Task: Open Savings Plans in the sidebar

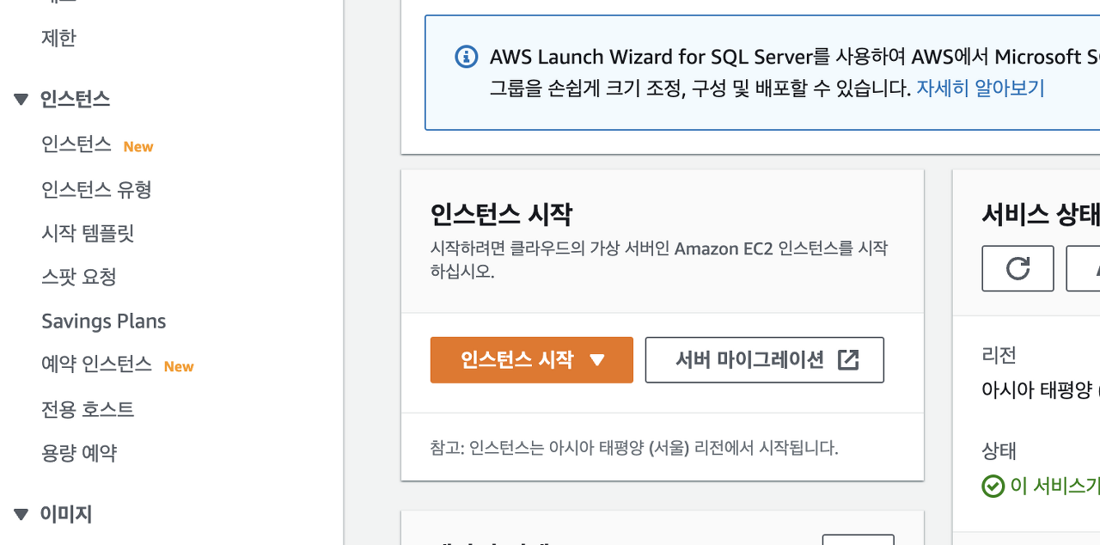Action: pos(104,321)
